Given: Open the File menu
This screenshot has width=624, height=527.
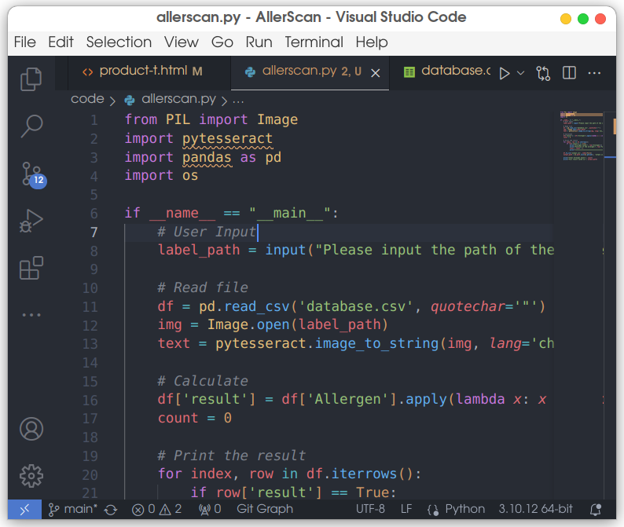Looking at the screenshot, I should 24,42.
